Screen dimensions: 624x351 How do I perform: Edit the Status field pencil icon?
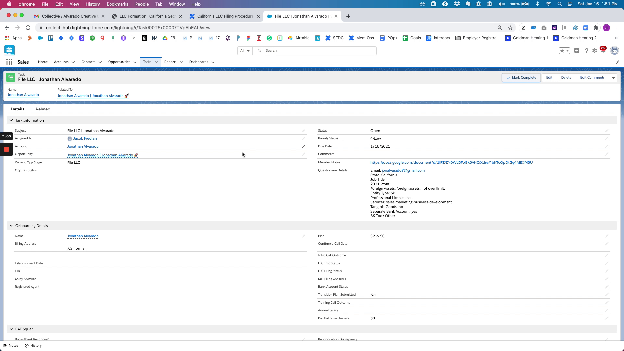click(606, 131)
